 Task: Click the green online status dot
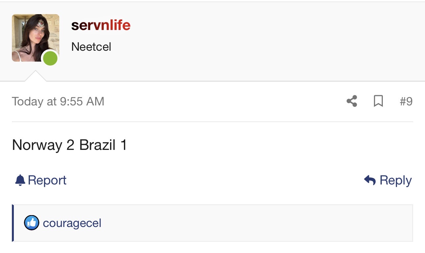tap(50, 59)
